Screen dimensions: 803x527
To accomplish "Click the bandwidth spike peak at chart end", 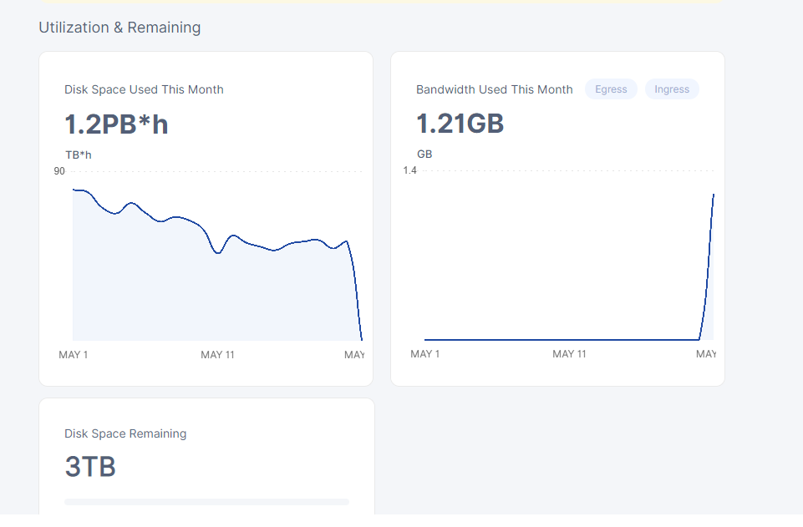I will point(714,195).
